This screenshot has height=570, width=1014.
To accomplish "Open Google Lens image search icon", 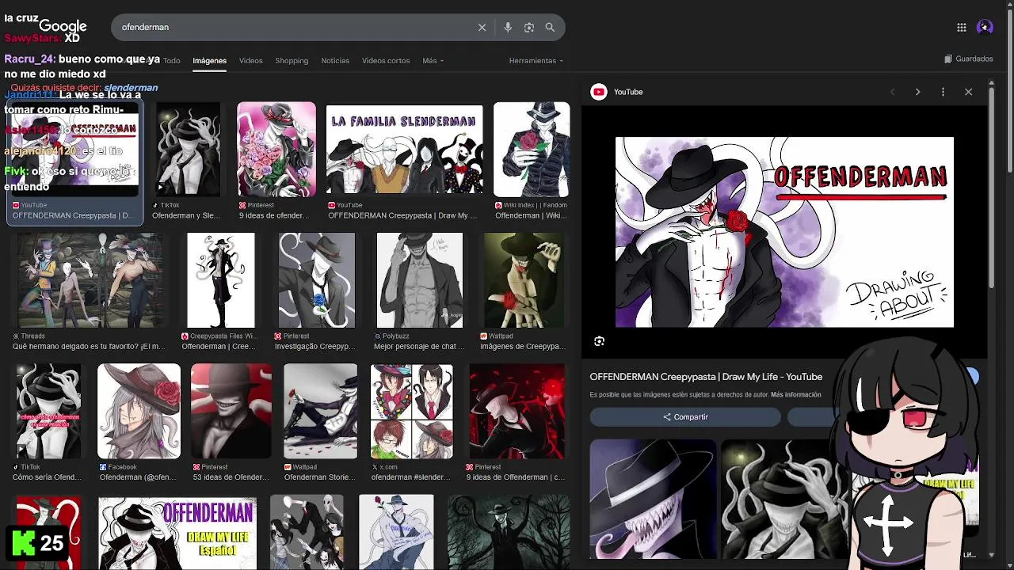I will click(x=529, y=27).
